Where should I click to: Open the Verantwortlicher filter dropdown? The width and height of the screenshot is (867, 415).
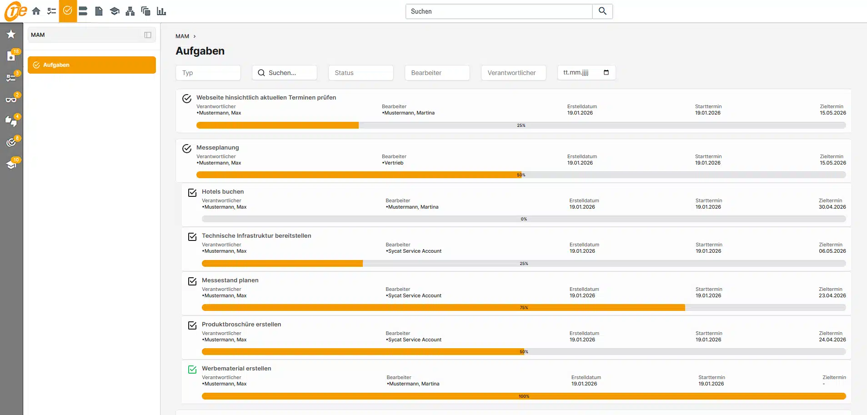click(x=513, y=73)
